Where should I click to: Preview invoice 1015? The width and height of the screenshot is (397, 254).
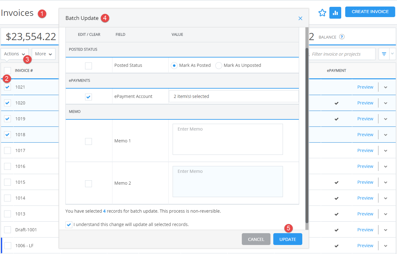tap(365, 182)
